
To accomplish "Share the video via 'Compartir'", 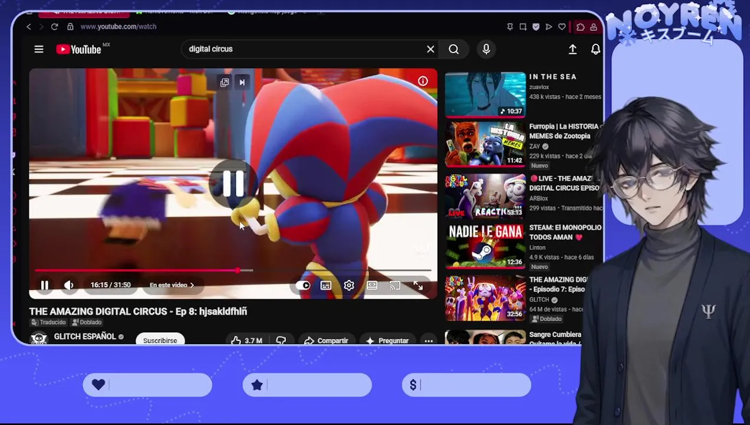I will click(326, 341).
